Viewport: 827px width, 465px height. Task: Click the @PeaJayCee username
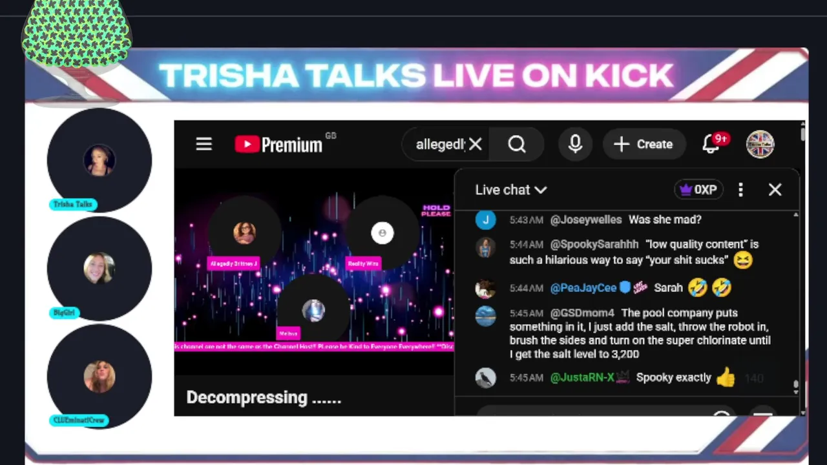(x=583, y=288)
